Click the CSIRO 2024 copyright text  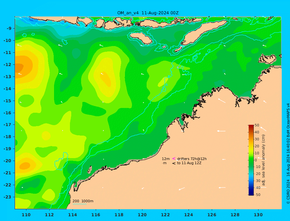coord(288,153)
